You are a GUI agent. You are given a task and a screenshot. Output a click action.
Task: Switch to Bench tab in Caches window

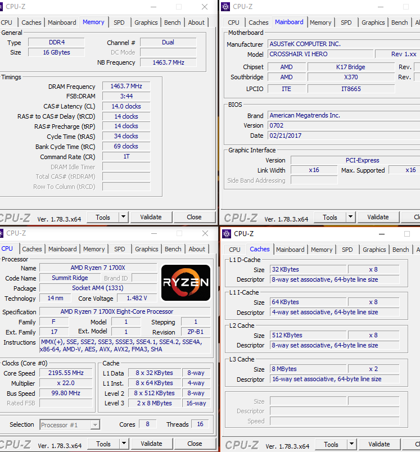pyautogui.click(x=401, y=250)
